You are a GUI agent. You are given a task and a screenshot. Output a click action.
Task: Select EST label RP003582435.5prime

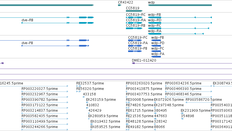(40, 116)
